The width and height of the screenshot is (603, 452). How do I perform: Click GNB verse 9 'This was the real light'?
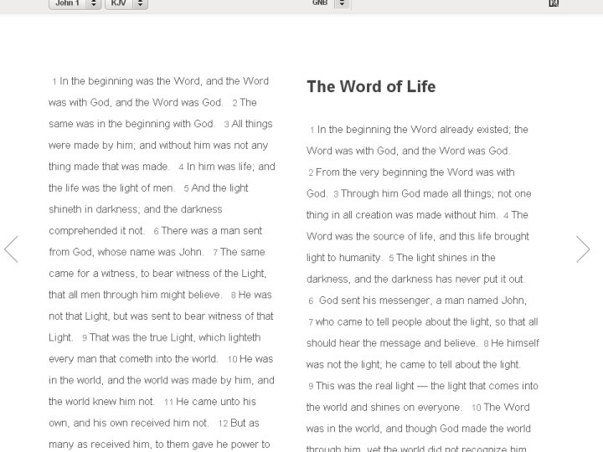365,386
